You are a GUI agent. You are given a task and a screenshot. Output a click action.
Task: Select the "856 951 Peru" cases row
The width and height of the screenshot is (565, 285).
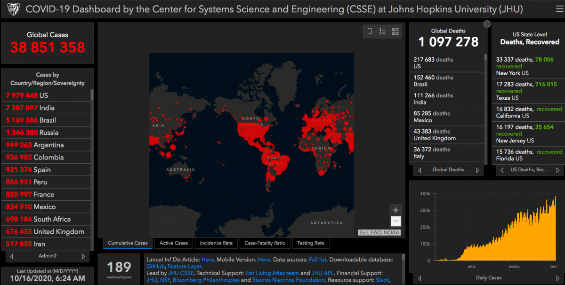click(46, 182)
